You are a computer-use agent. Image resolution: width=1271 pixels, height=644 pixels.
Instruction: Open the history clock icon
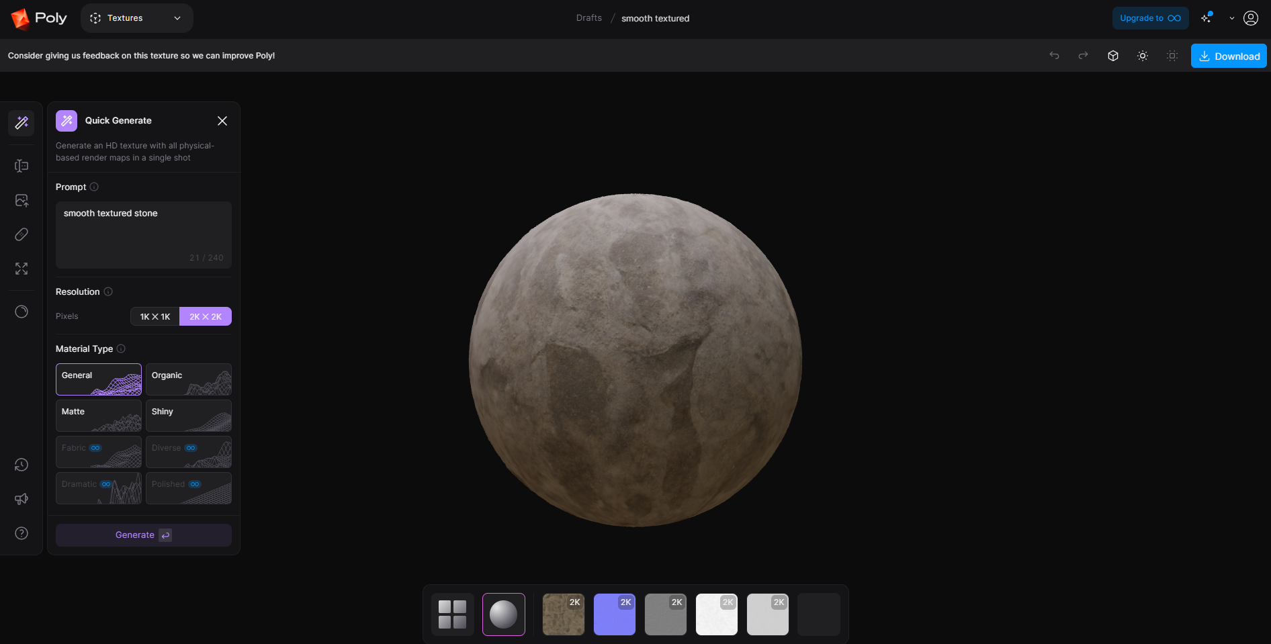click(x=21, y=465)
